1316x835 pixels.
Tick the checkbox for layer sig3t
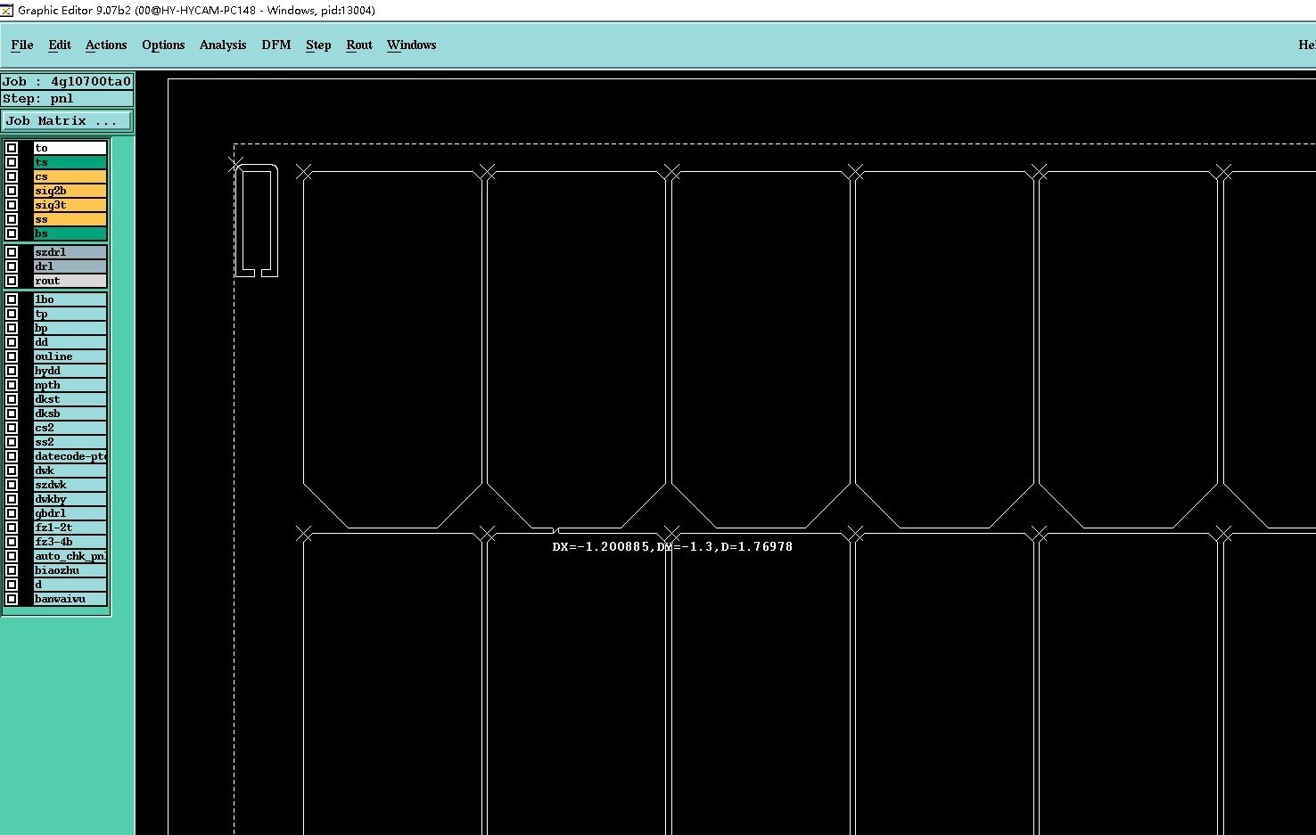(12, 205)
